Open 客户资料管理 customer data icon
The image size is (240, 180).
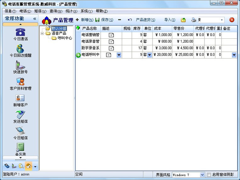click(20, 82)
